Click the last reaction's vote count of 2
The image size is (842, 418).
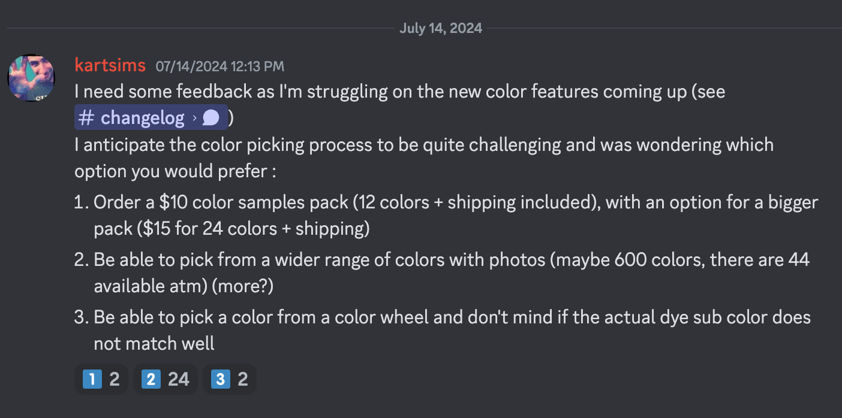pos(241,378)
